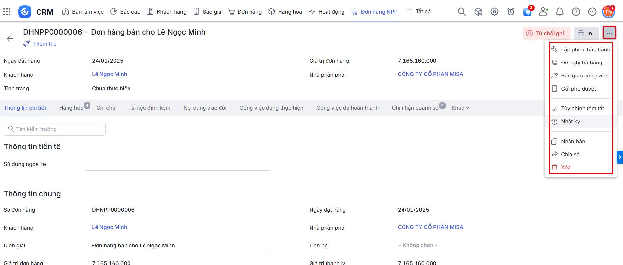This screenshot has width=623, height=265.
Task: Select Nhật ký from the menu
Action: point(570,121)
